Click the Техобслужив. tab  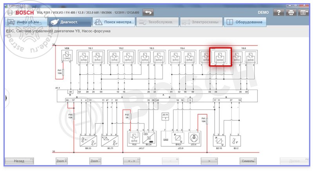(157, 22)
